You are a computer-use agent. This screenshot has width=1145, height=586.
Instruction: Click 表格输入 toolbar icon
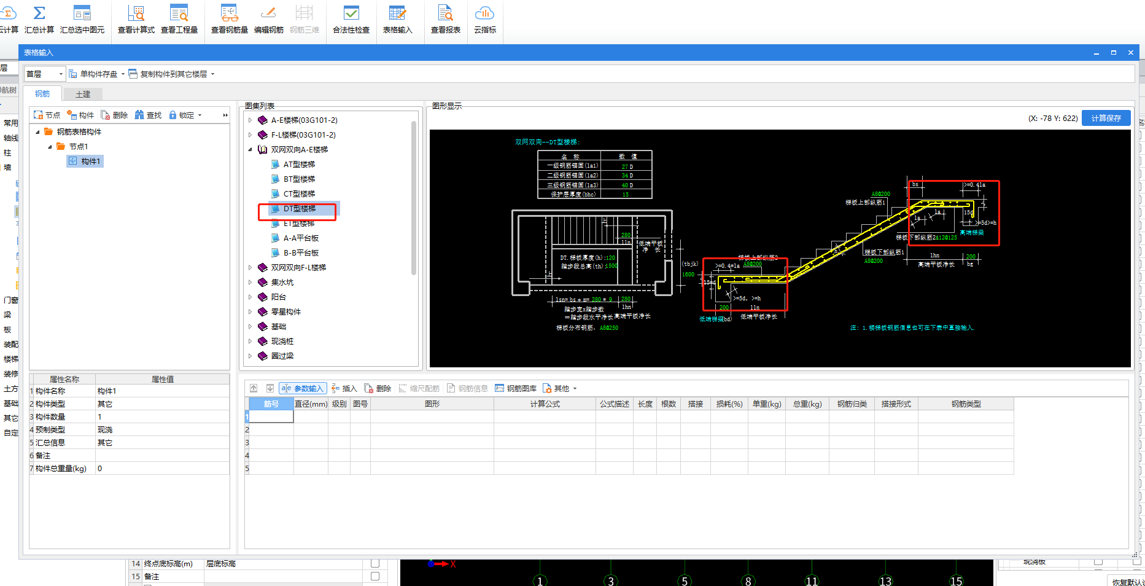click(398, 19)
